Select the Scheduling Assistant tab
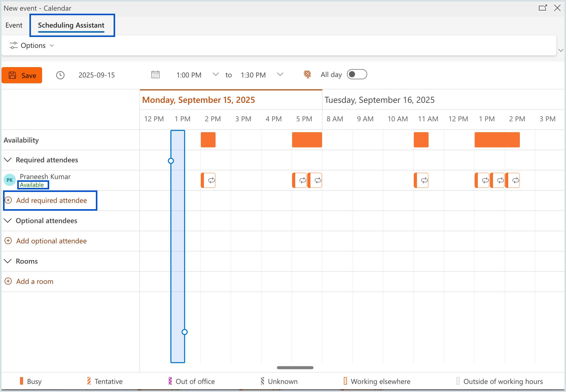The image size is (566, 392). (x=71, y=25)
